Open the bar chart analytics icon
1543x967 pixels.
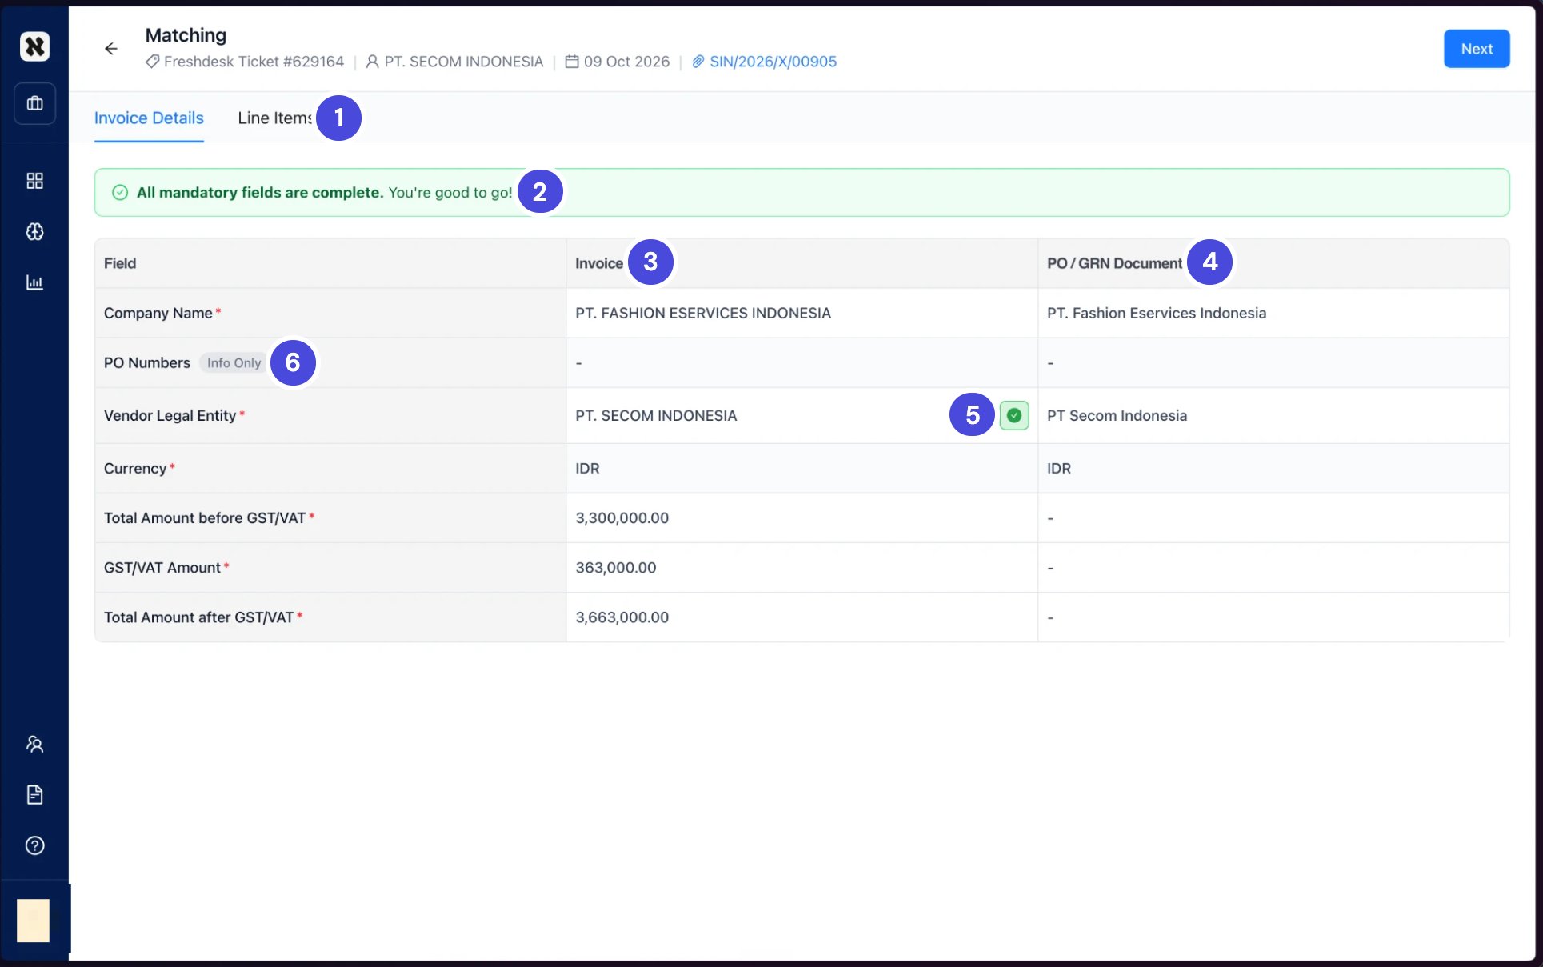(34, 282)
